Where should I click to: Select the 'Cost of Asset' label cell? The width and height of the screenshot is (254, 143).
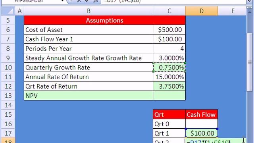pos(89,30)
